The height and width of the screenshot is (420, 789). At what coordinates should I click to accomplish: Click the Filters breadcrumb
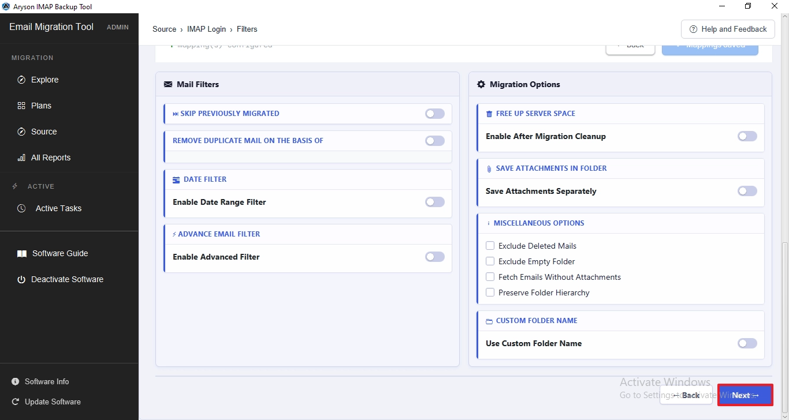[247, 29]
